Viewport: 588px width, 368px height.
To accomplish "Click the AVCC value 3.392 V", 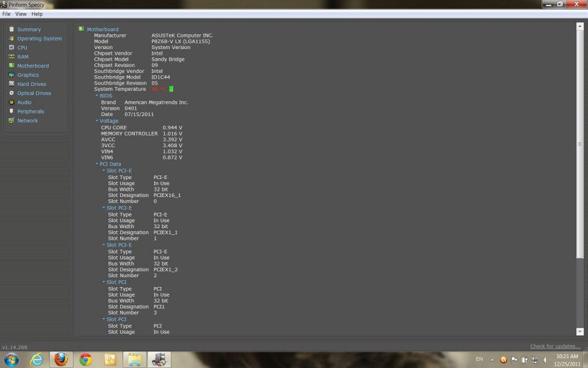I will (x=173, y=139).
